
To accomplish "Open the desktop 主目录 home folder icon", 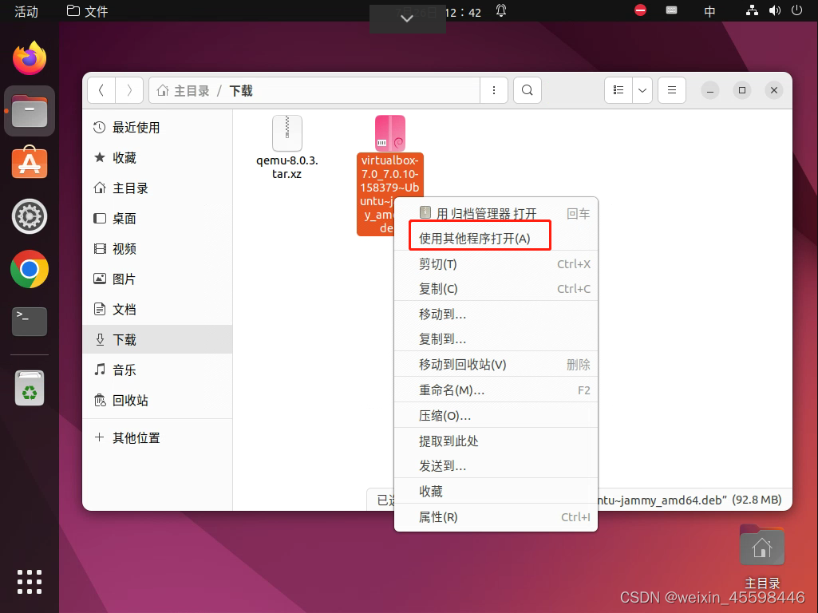I will coord(761,546).
